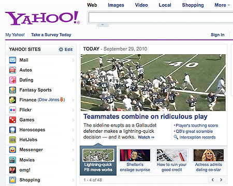Open Autos in Yahoo! Sites
This screenshot has width=233, height=186.
[x=26, y=70]
